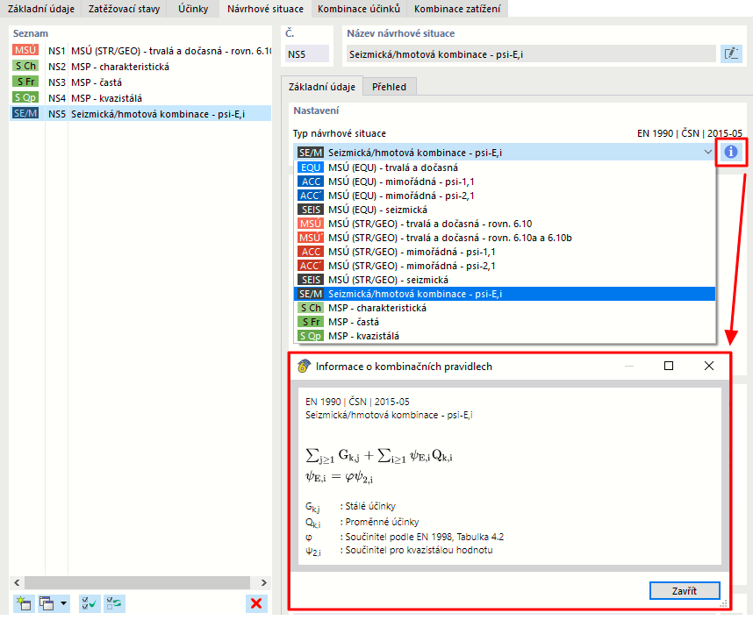This screenshot has width=753, height=620.
Task: Choose MSÚ (STR/GEO) - mimořádná - psi-2,1 option
Action: pyautogui.click(x=505, y=266)
